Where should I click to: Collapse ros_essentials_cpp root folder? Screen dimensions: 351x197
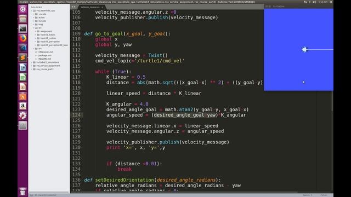[32, 10]
